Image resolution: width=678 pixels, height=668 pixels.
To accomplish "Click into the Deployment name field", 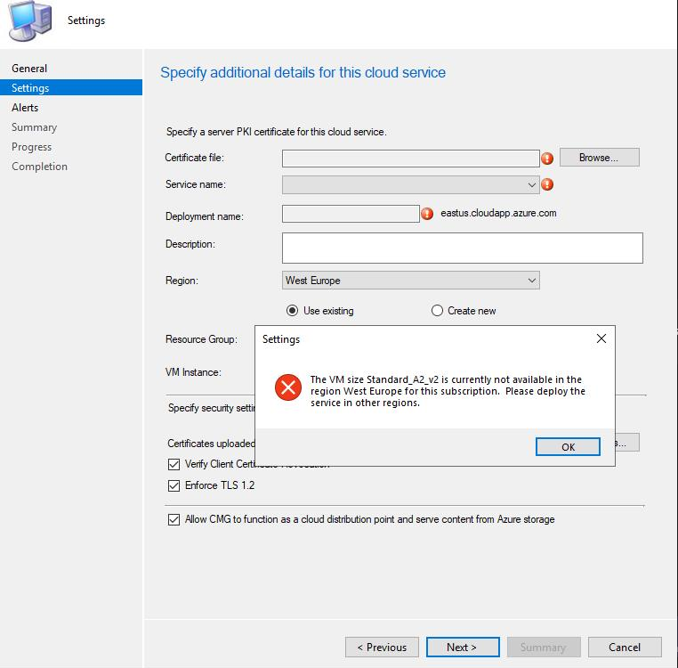I will [x=351, y=214].
